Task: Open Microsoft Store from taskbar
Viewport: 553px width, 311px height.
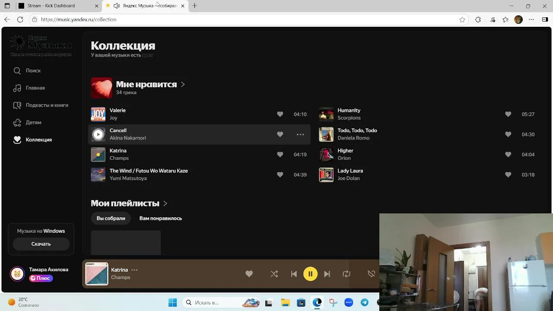Action: coord(301,302)
